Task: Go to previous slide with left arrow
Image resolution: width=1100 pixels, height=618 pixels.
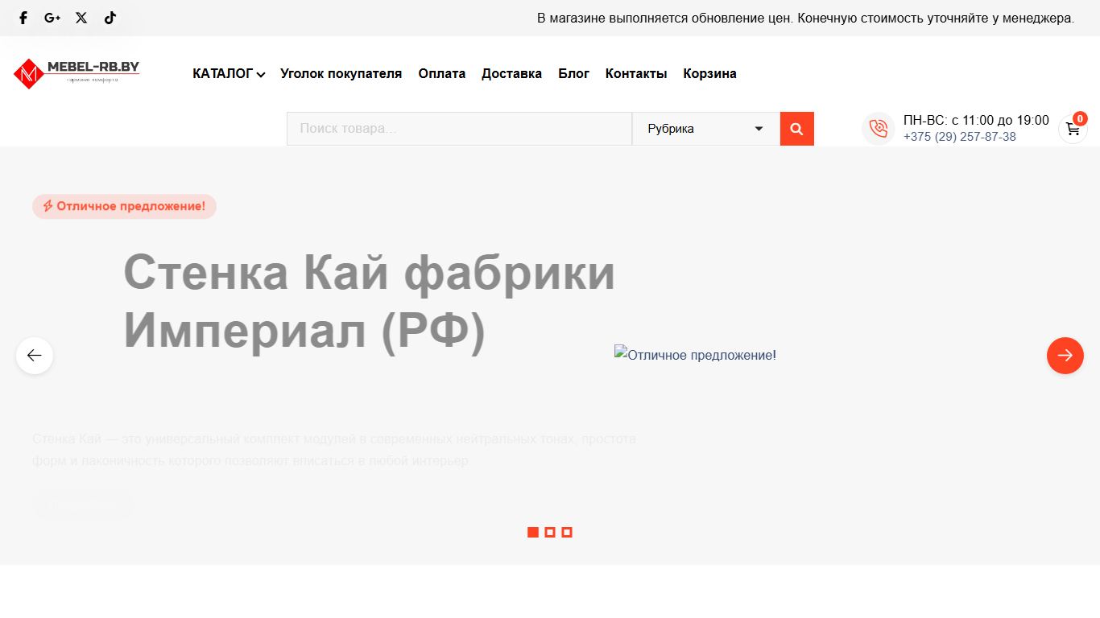Action: point(35,356)
